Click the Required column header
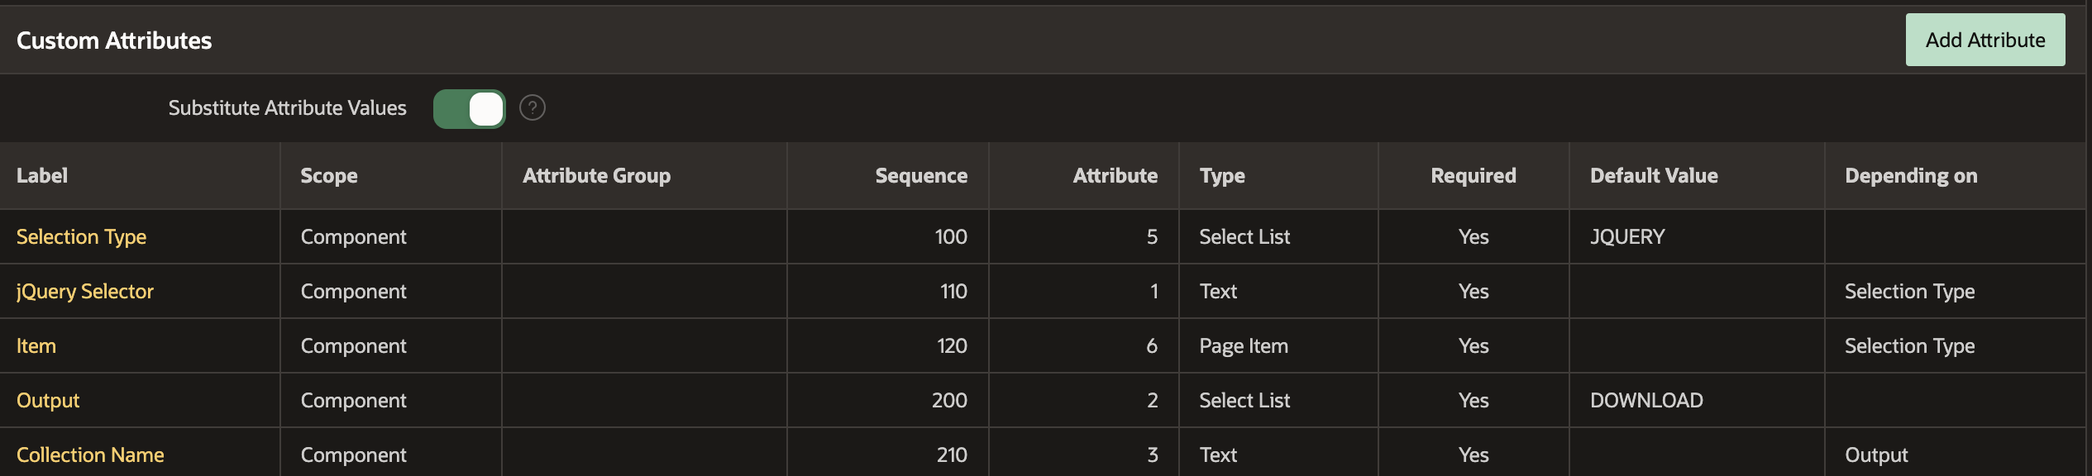2092x476 pixels. point(1473,175)
